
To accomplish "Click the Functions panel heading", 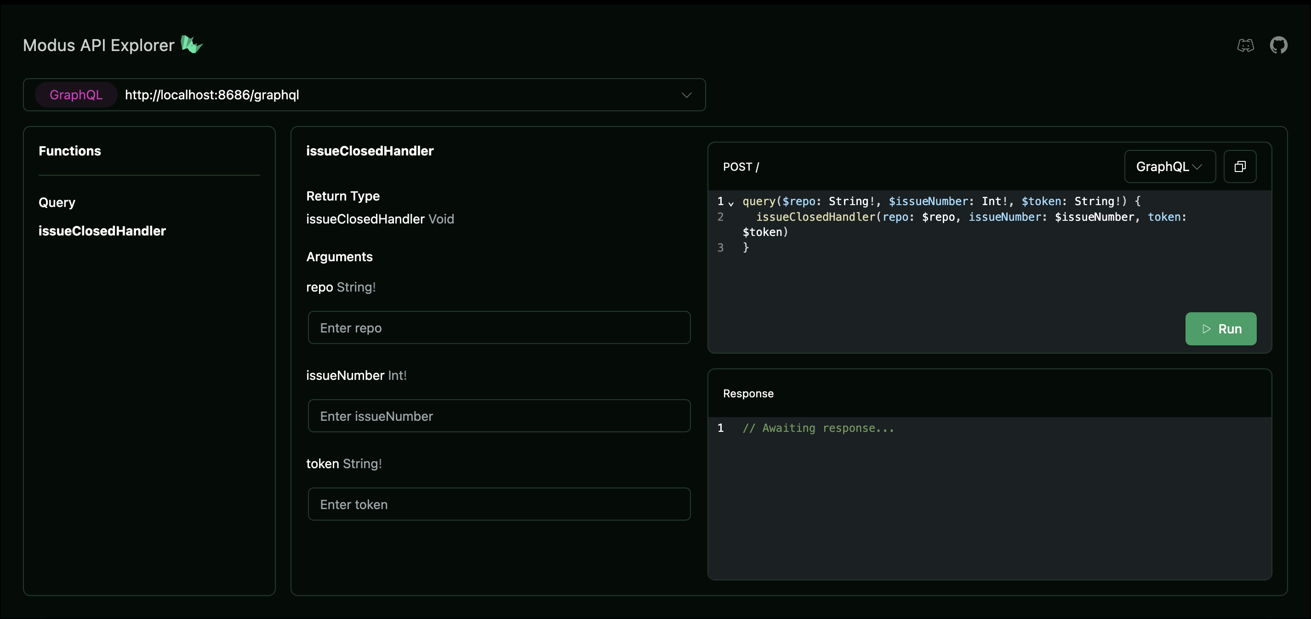I will pyautogui.click(x=70, y=151).
